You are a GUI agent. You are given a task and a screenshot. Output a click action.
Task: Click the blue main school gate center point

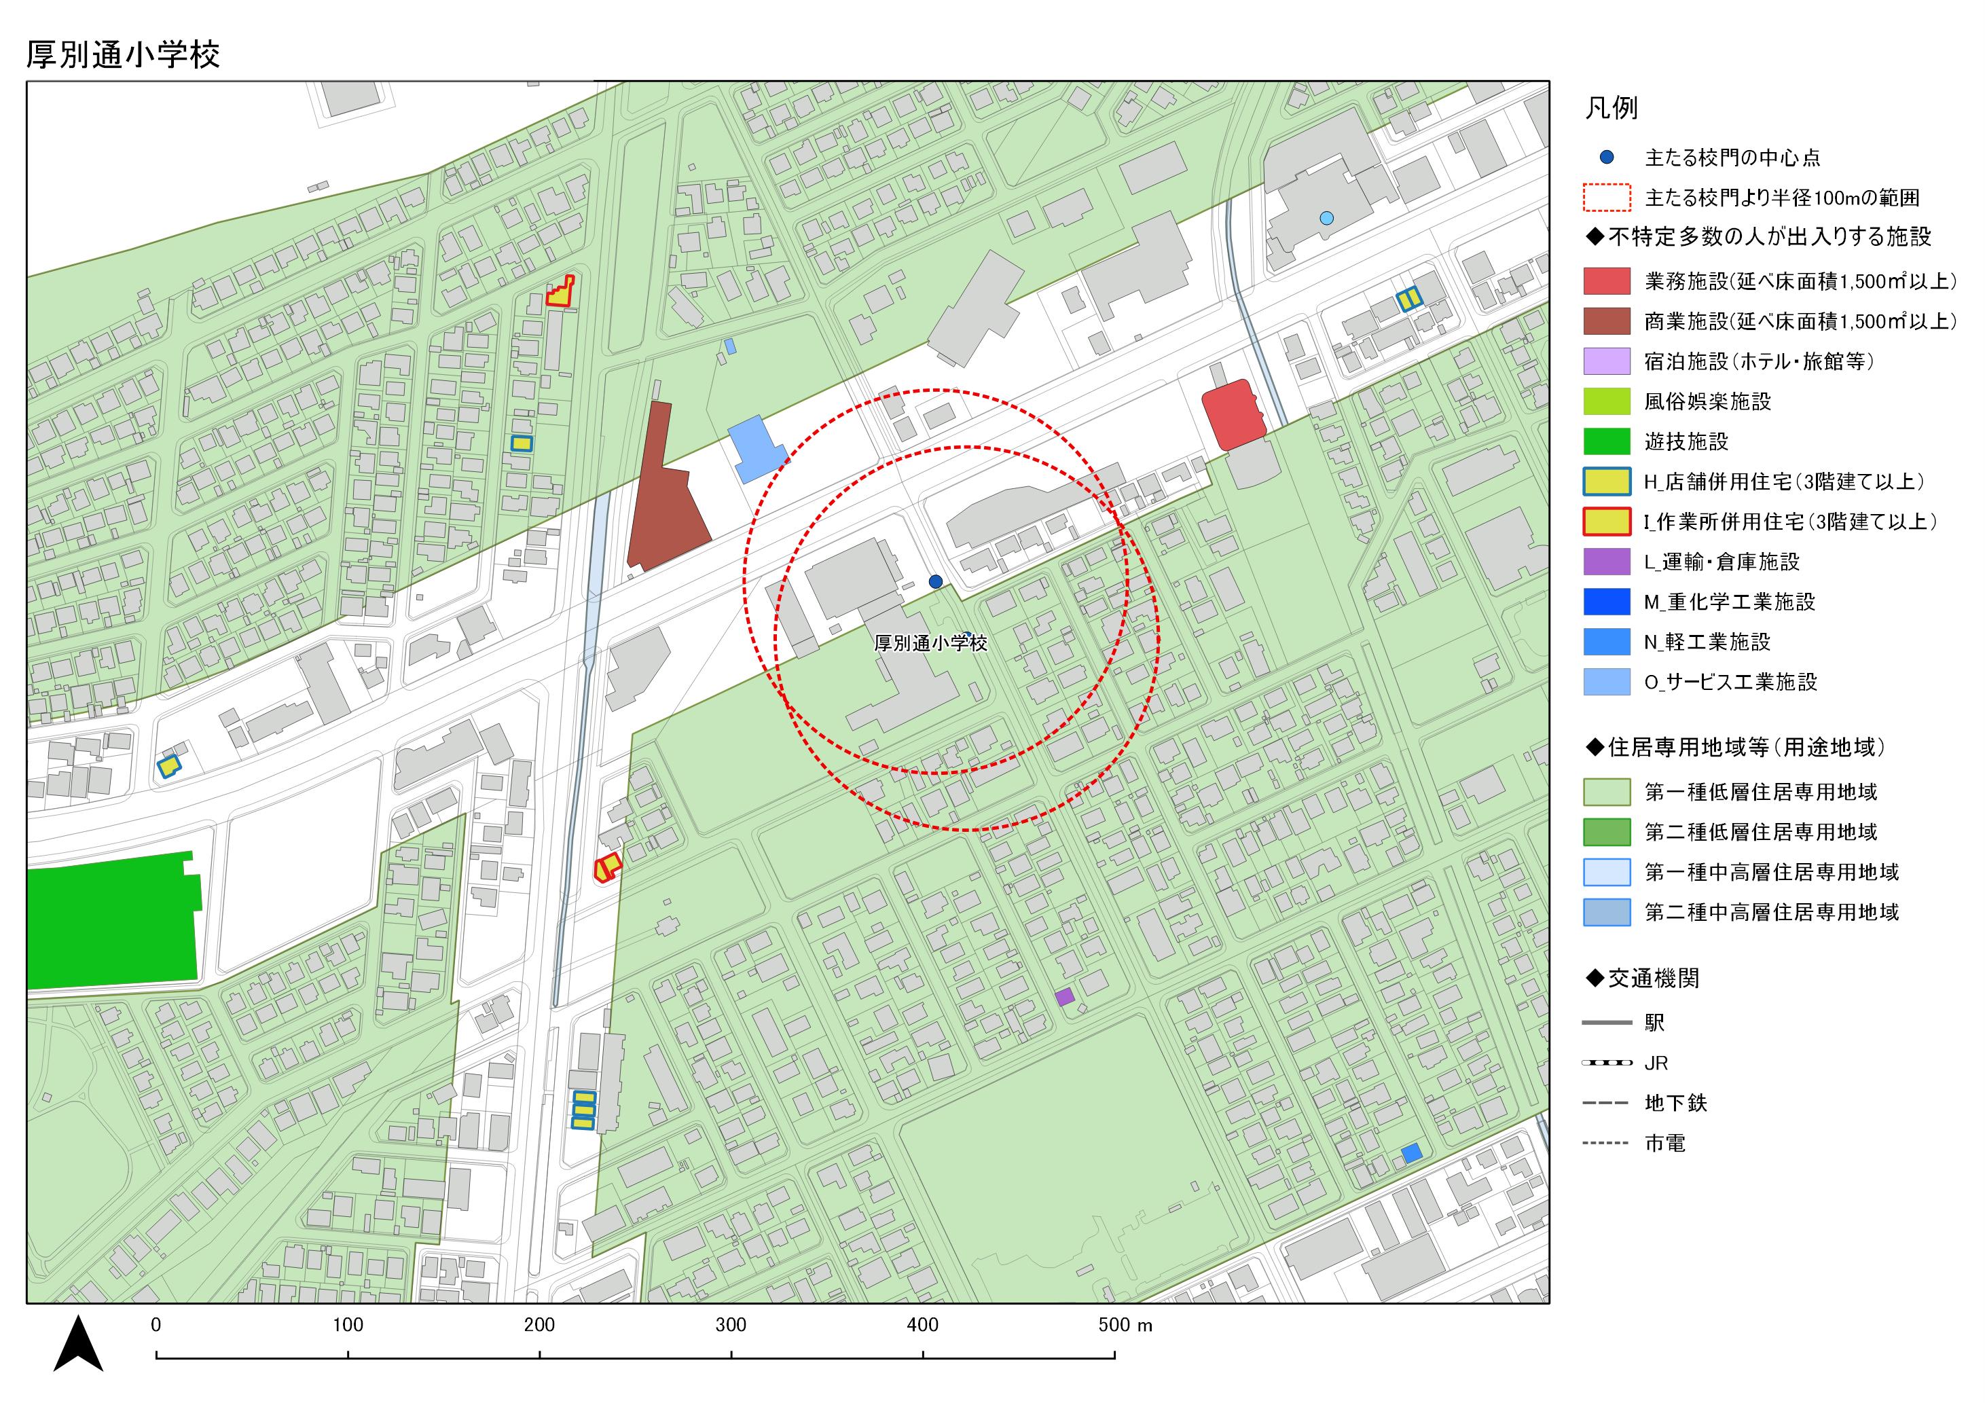coord(934,582)
